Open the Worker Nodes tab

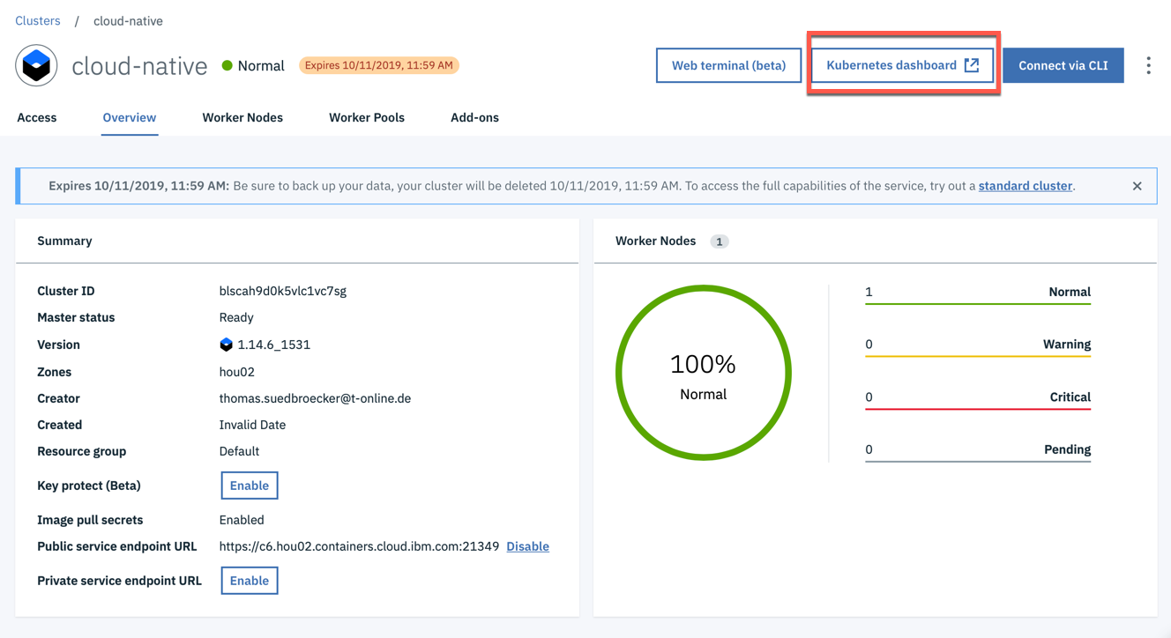pos(242,117)
